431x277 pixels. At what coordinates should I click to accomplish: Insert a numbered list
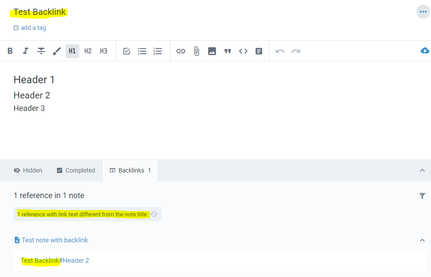tap(158, 51)
